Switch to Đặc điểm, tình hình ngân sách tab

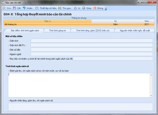coord(25,31)
